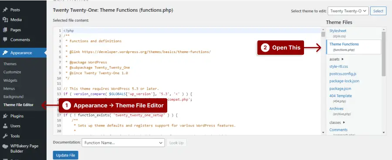
Task: Click the Media icon in sidebar
Action: pos(5,20)
